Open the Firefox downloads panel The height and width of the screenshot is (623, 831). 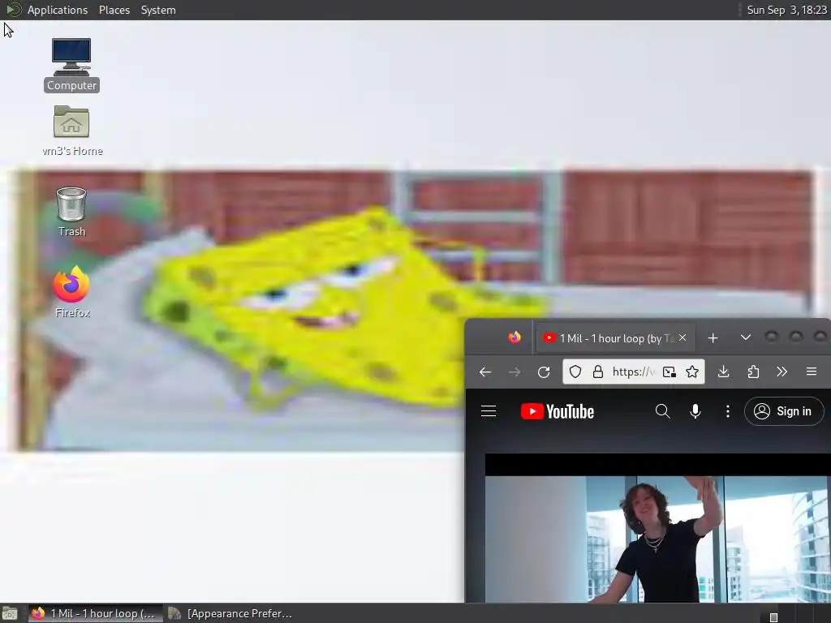723,372
